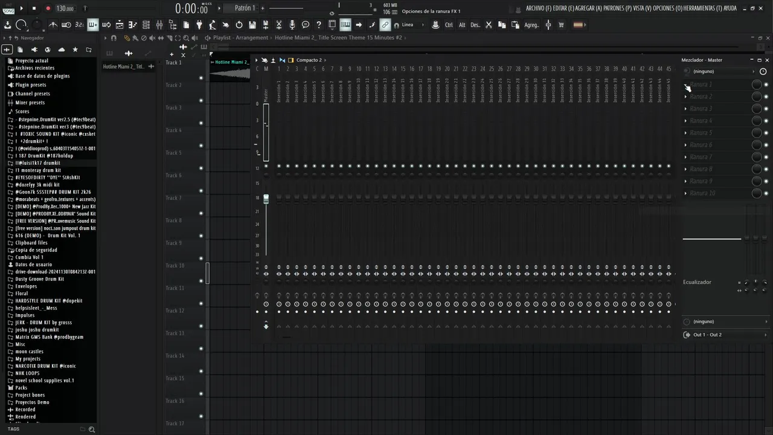Open the AGREGAR (A) menu
The image size is (773, 435).
[589, 8]
